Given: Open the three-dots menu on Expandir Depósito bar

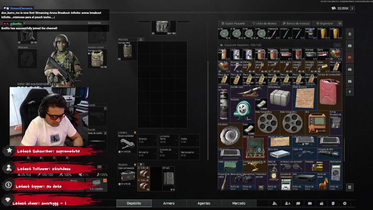Looking at the screenshot, I should coord(337,45).
